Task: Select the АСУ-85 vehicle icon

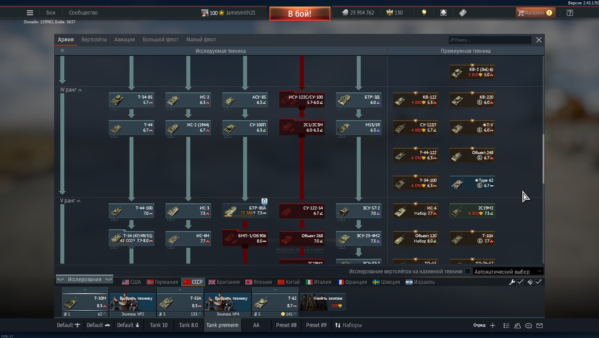Action: click(x=230, y=100)
